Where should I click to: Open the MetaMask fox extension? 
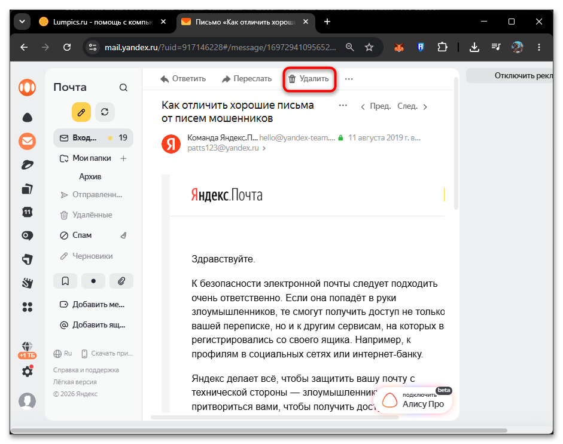coord(399,47)
